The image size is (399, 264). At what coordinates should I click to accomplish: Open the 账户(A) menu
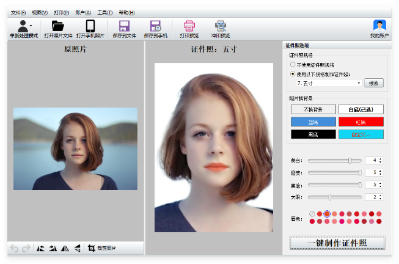(83, 12)
